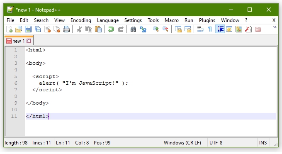The height and width of the screenshot is (154, 282).
Task: Open the View menu
Action: (x=59, y=20)
